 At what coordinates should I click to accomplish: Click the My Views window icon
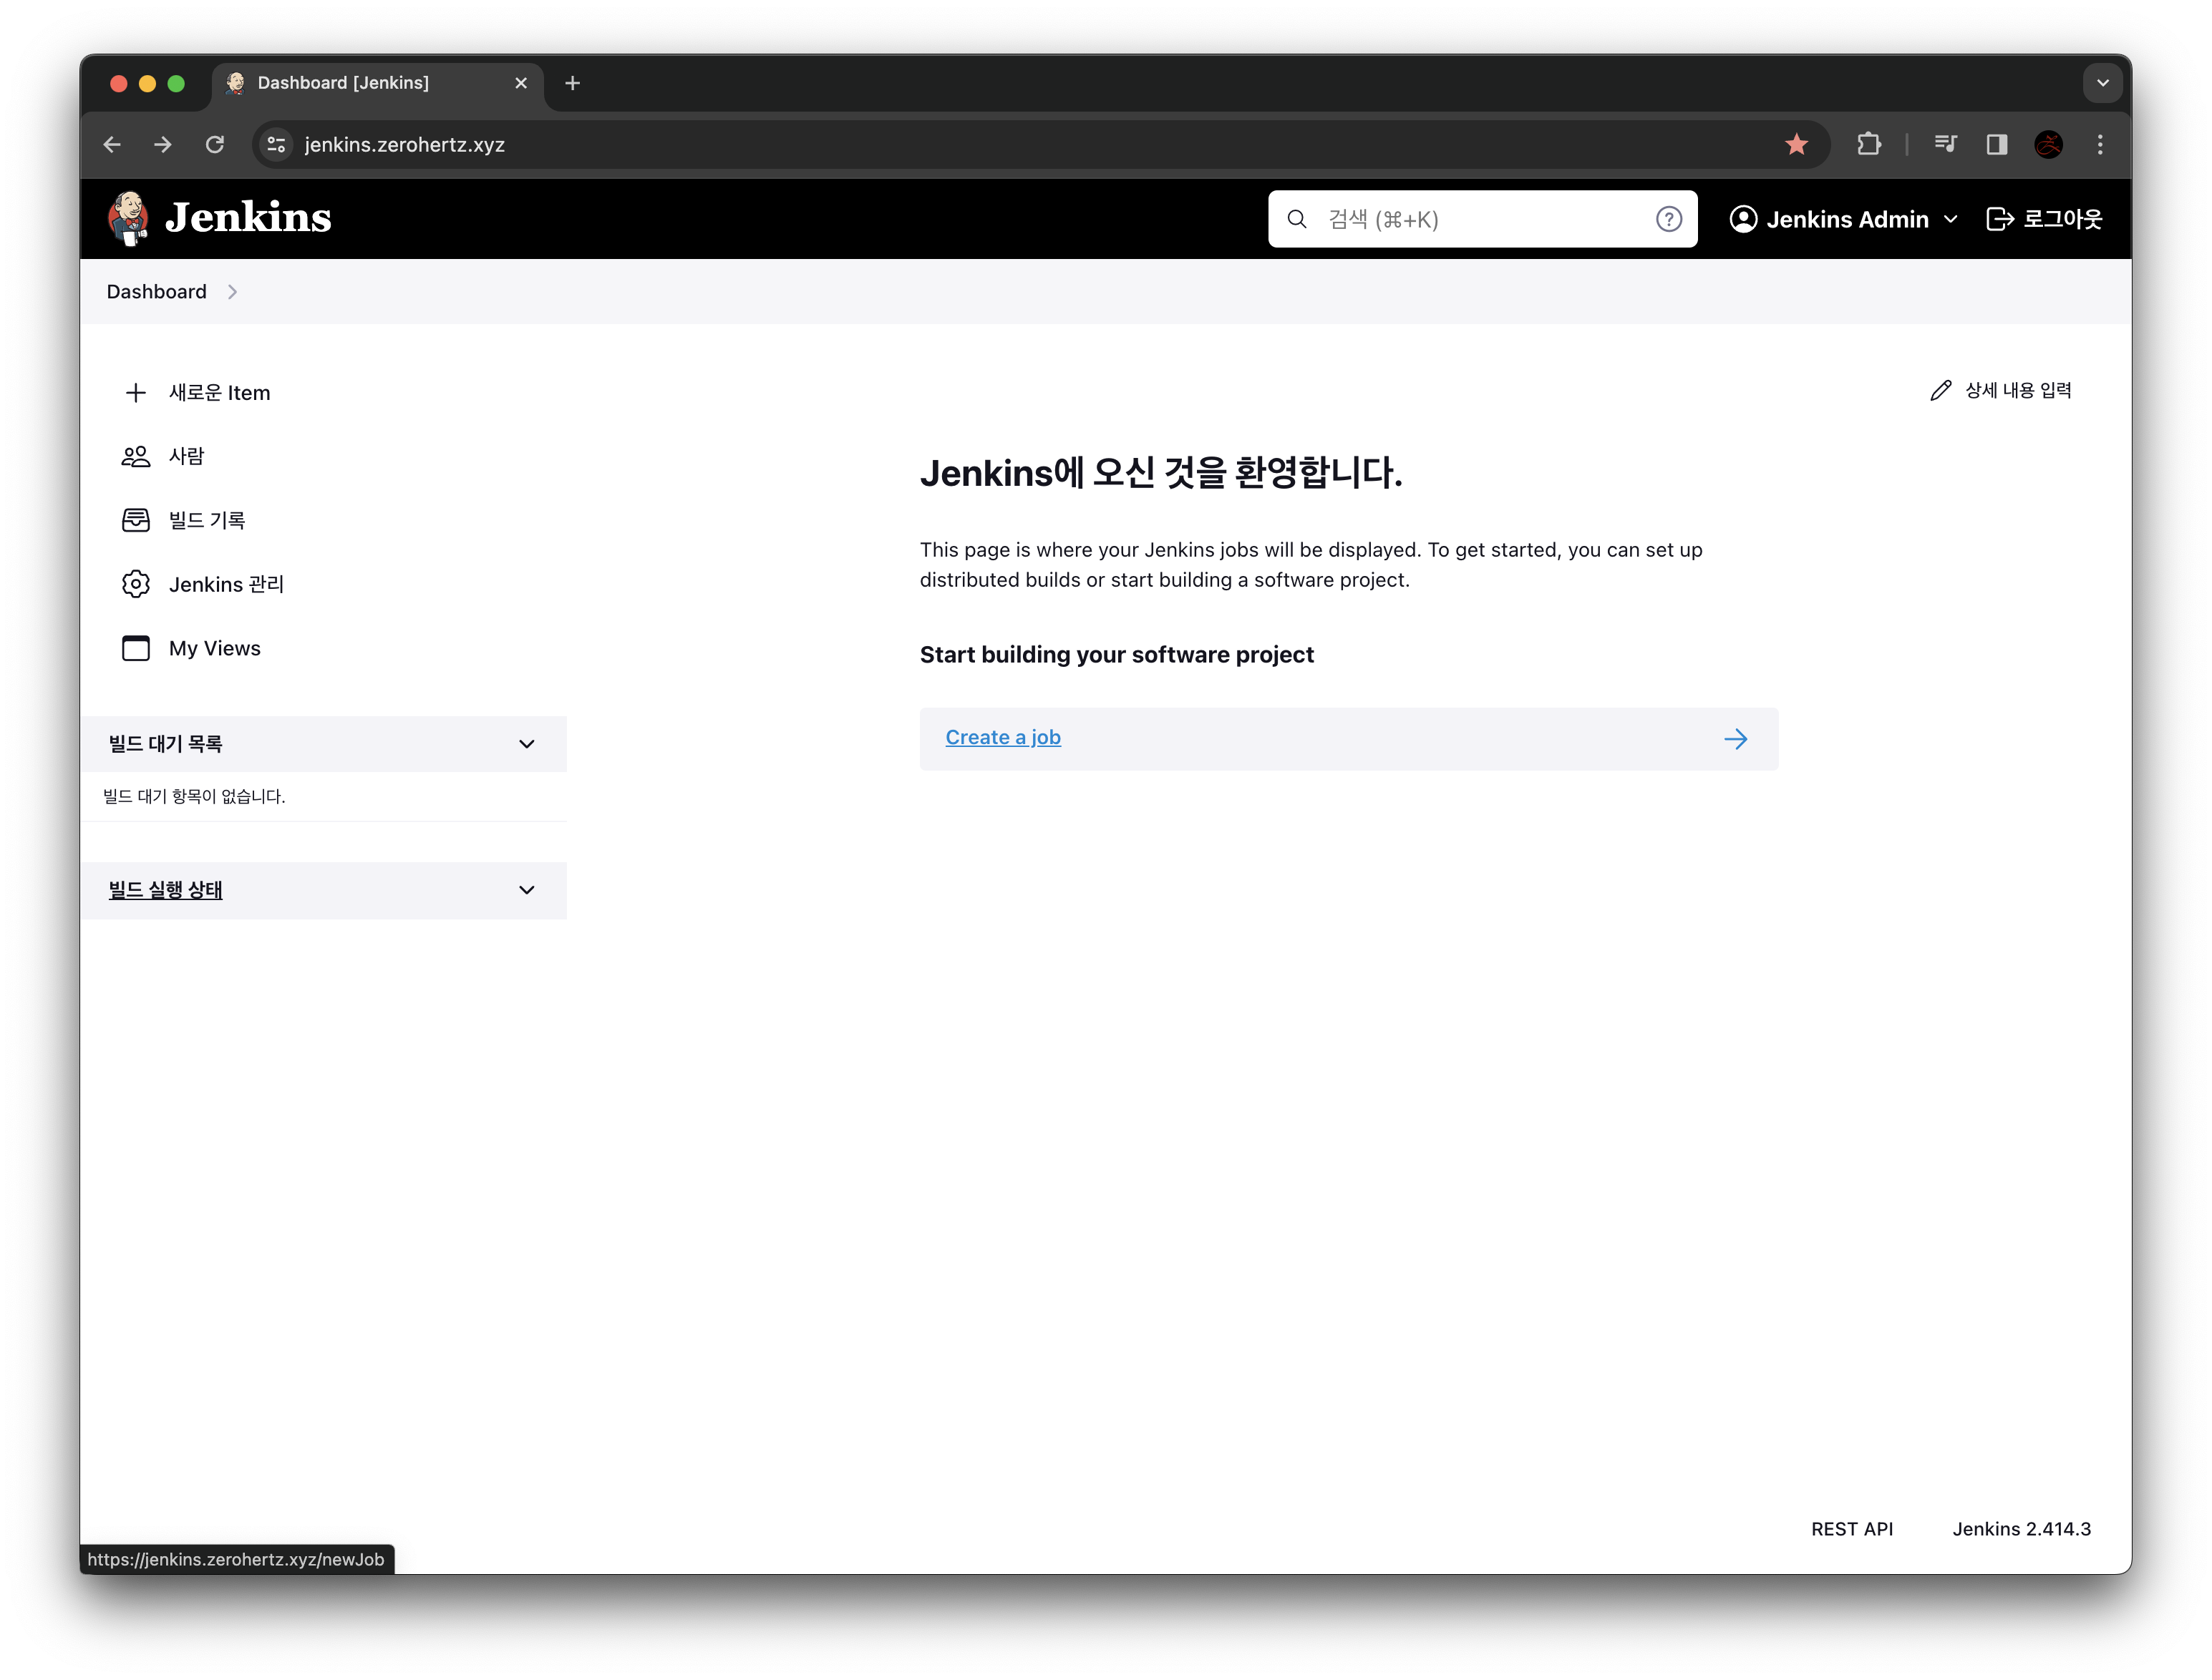click(136, 648)
